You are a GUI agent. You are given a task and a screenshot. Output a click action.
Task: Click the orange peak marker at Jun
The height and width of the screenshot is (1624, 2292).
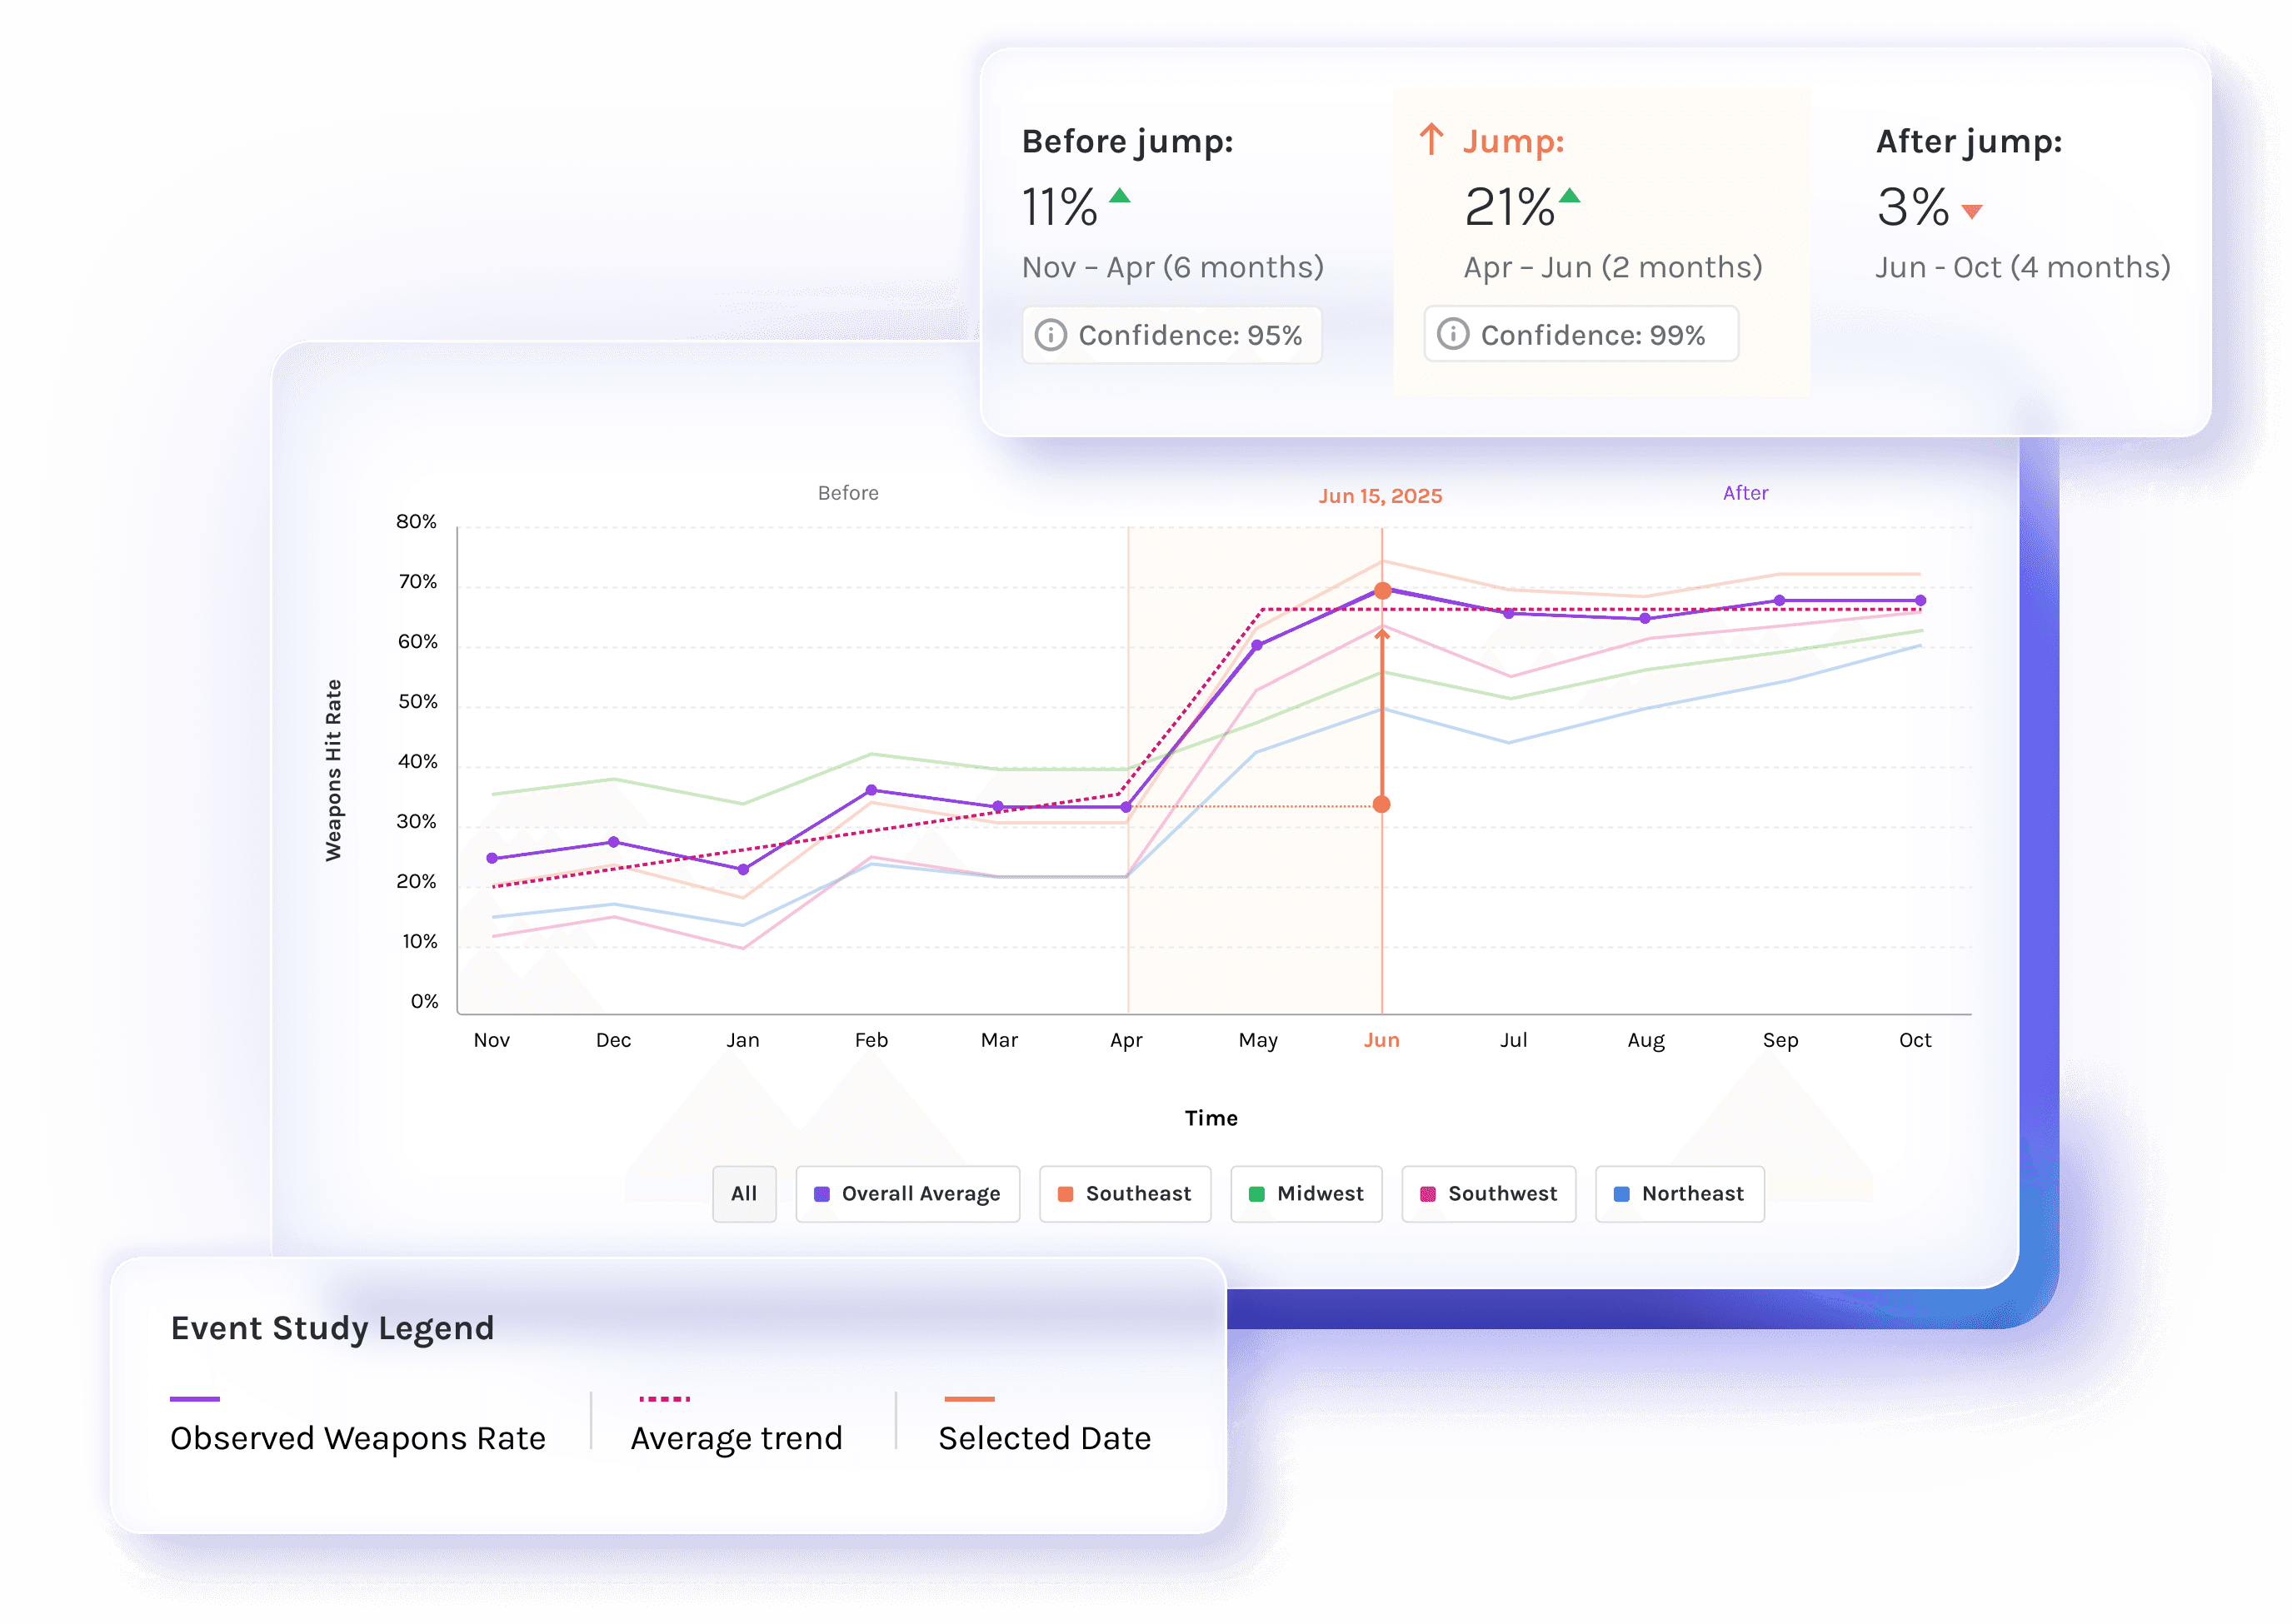click(x=1382, y=591)
